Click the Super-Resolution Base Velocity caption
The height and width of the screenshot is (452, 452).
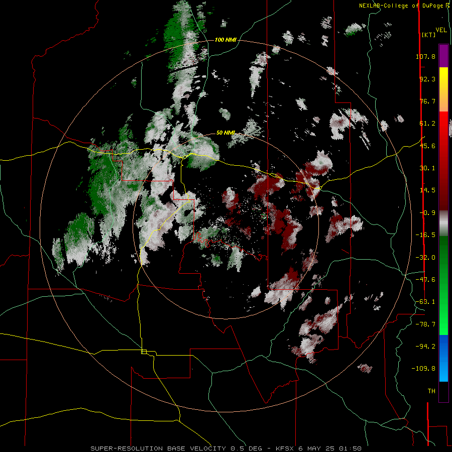(x=225, y=448)
